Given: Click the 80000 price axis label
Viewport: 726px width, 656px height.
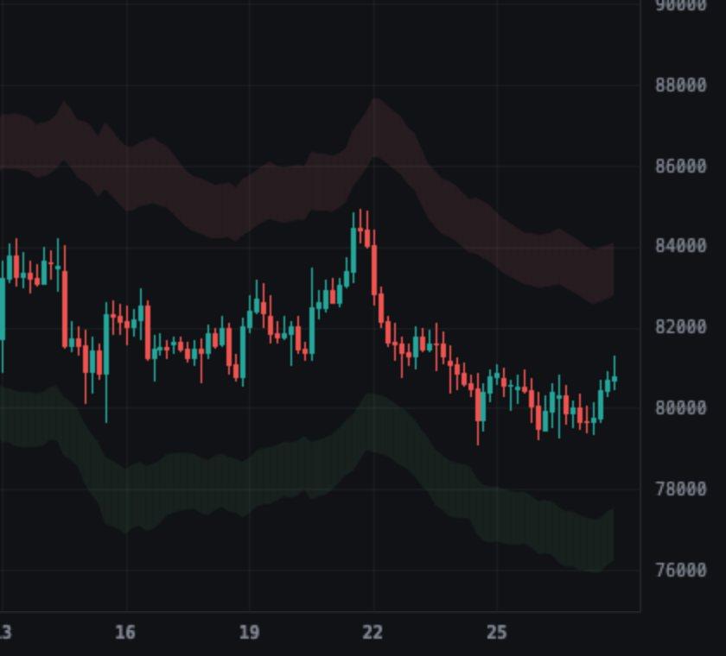Looking at the screenshot, I should pos(681,407).
